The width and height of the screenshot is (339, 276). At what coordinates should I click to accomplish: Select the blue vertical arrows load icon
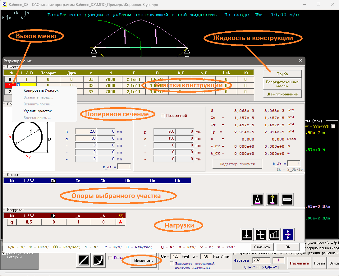click(x=288, y=234)
